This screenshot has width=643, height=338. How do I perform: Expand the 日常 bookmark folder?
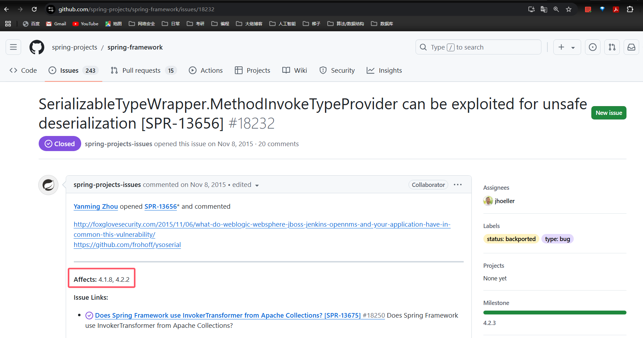[x=171, y=24]
